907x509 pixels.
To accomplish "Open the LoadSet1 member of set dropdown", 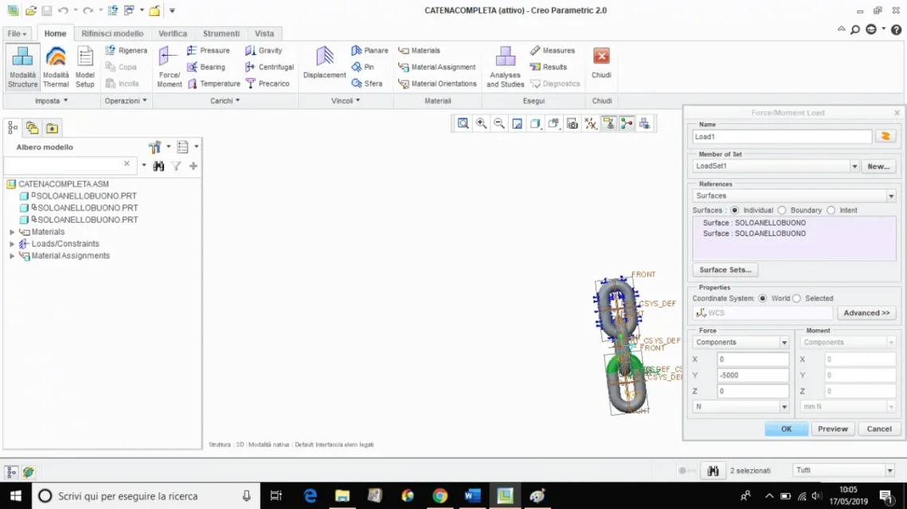I will point(854,166).
